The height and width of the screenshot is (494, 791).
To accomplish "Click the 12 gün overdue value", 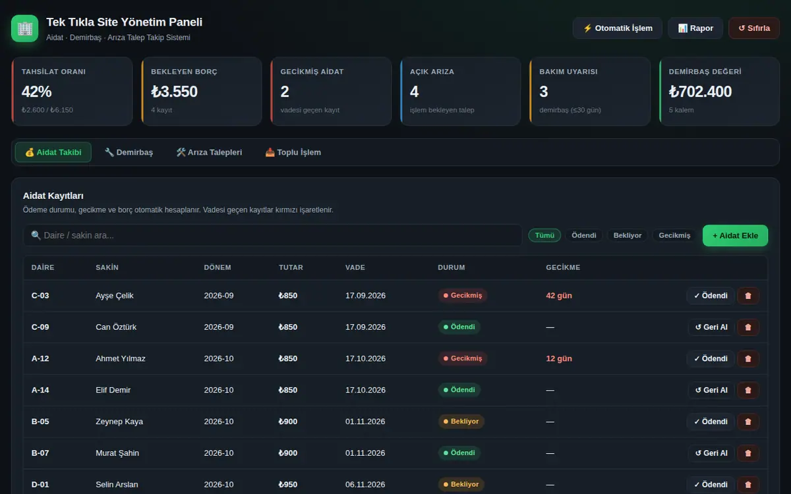I will [x=559, y=359].
